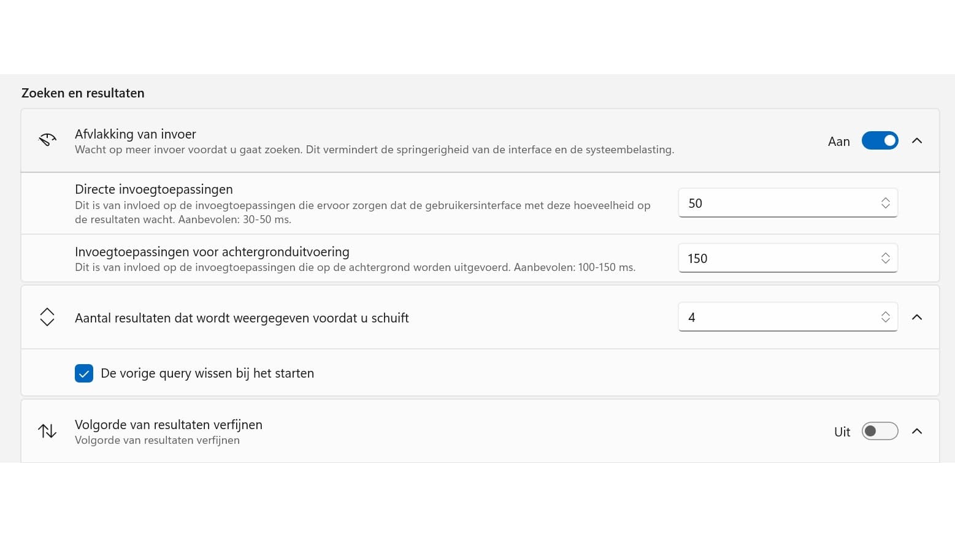Click the sort arrows icon beside Volgorde van resultaten
Screen dimensions: 955x537
[x=47, y=431]
